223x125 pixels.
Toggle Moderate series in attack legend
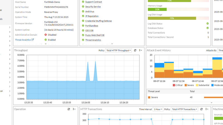click(217, 85)
